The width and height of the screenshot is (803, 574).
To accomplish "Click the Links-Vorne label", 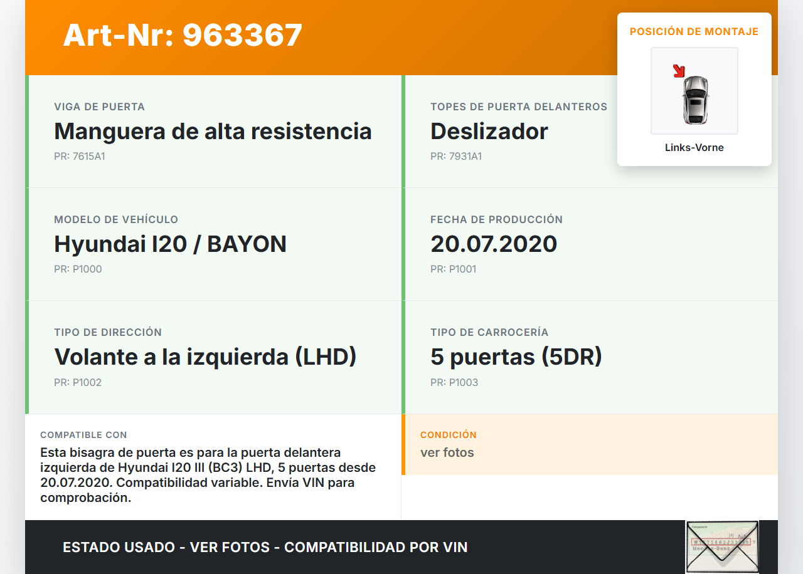I will 694,148.
